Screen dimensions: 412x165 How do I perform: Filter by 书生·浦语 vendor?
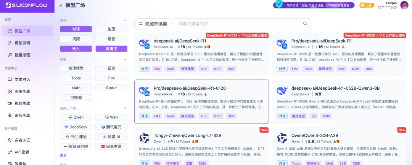(x=76, y=137)
